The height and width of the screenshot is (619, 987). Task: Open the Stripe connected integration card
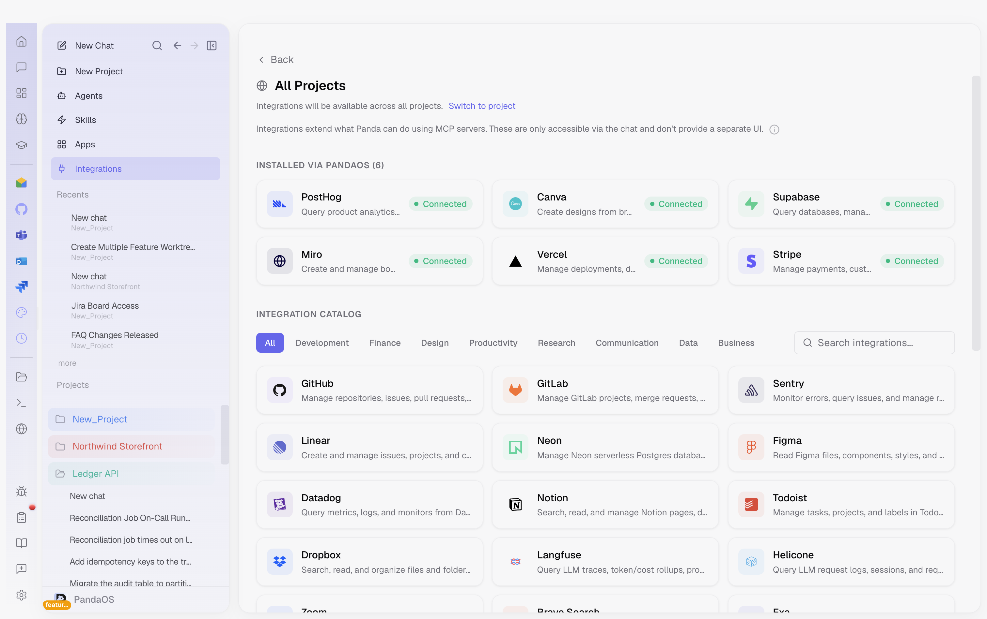[x=841, y=261]
